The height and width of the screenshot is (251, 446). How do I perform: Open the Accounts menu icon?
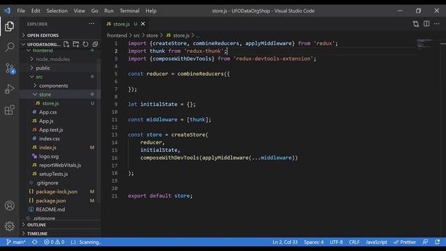(9, 206)
